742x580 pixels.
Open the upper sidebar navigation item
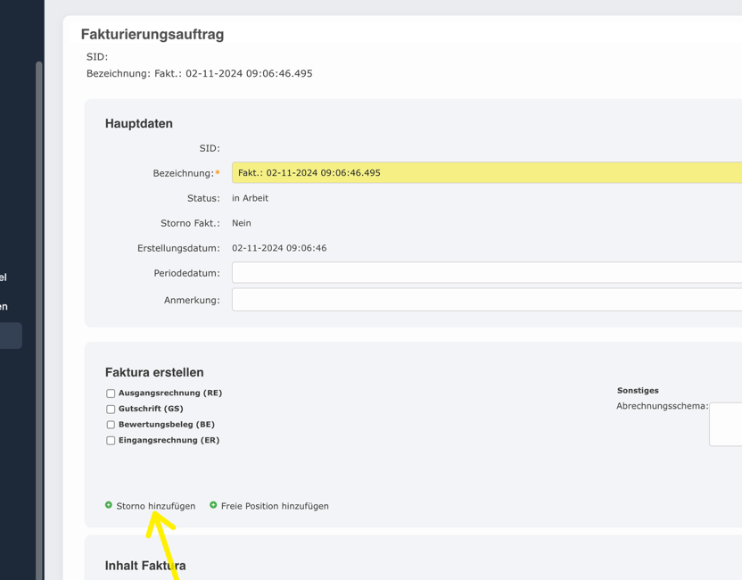(x=7, y=277)
